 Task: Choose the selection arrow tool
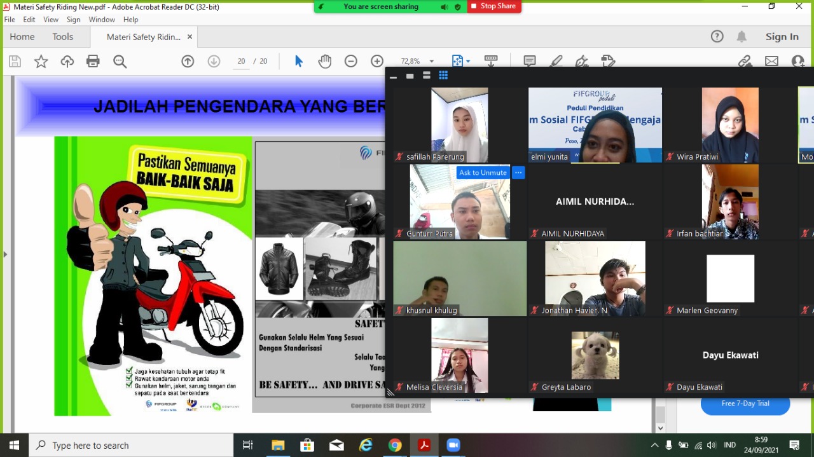click(x=298, y=61)
